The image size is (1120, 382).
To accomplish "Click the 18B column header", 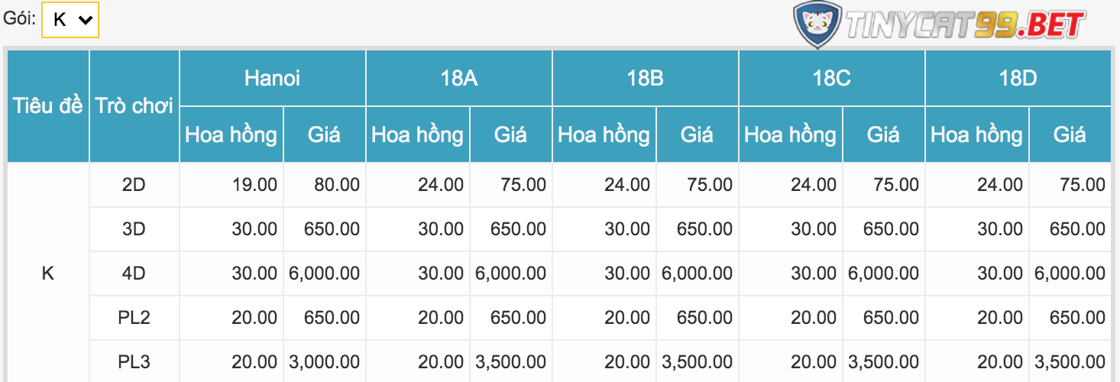I will tap(645, 78).
